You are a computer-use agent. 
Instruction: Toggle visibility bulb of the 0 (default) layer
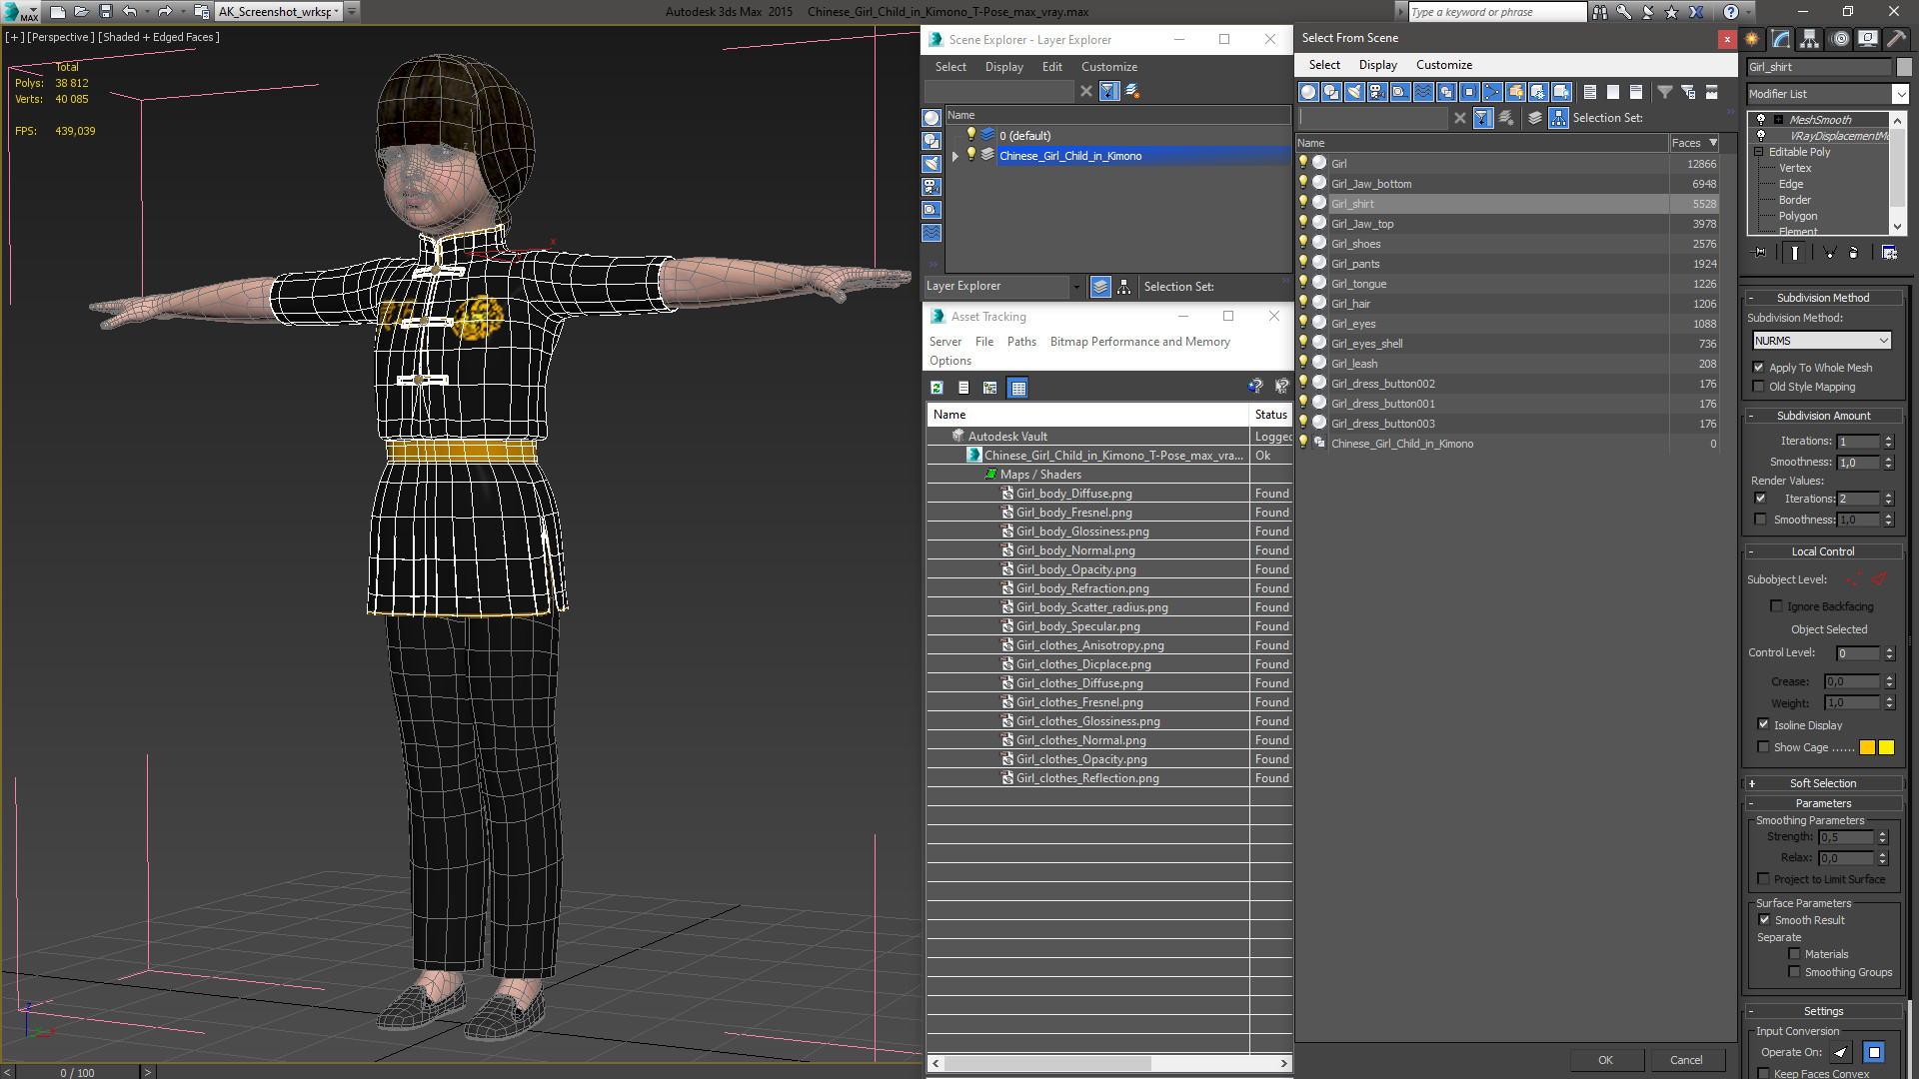point(970,135)
